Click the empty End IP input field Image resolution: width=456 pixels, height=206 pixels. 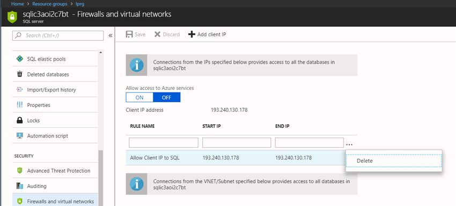(x=310, y=142)
